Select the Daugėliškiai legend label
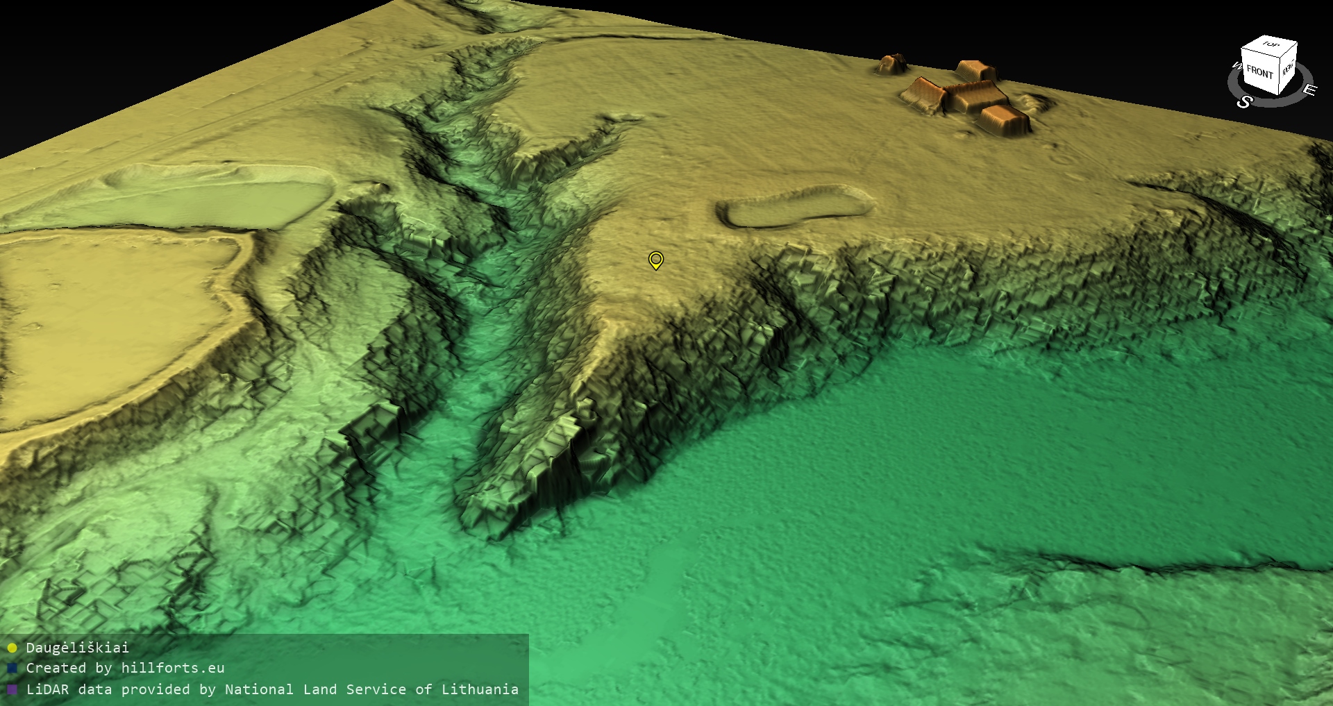 point(77,648)
